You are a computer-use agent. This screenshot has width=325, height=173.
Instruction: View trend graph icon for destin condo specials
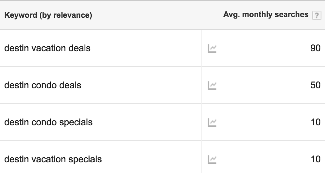(212, 122)
